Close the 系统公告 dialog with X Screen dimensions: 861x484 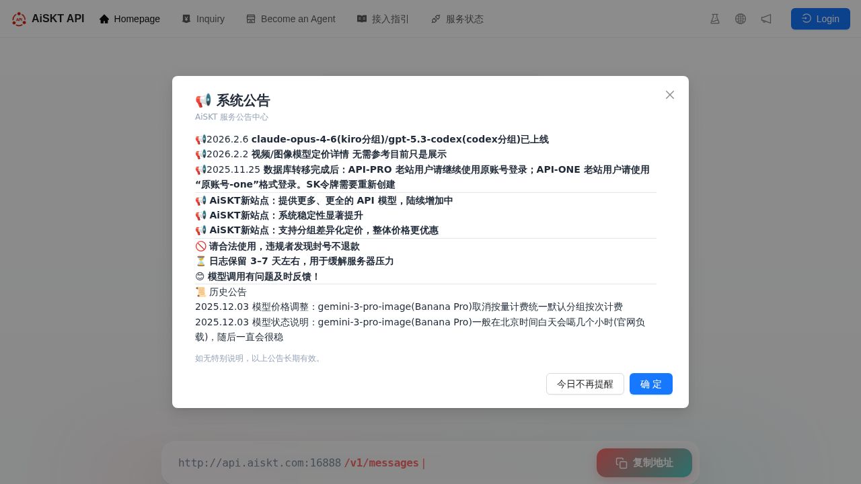pyautogui.click(x=670, y=95)
